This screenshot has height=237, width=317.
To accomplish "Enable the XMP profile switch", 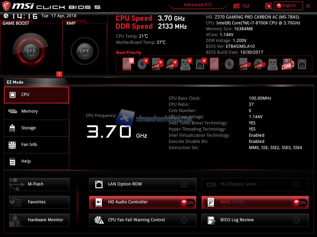I will click(85, 51).
